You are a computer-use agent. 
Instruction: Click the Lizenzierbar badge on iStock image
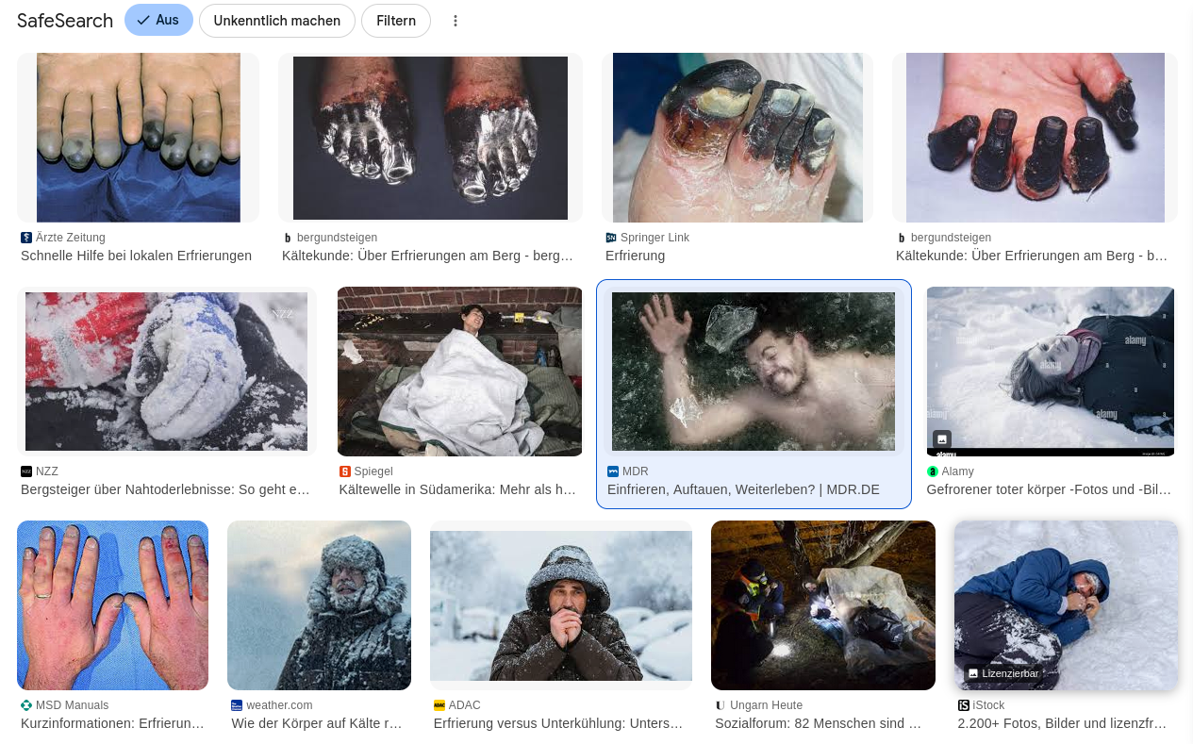[1003, 673]
